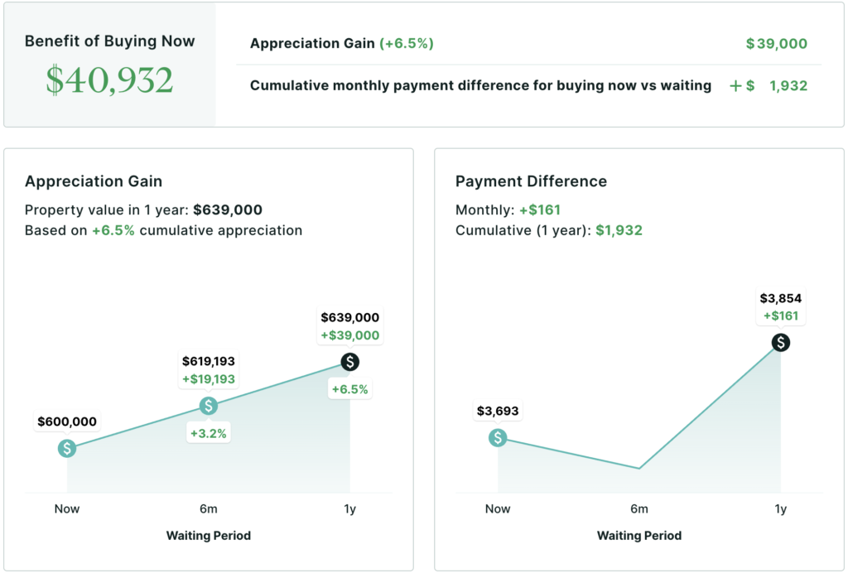
Task: Select the $3,854 payment label
Action: (x=780, y=298)
